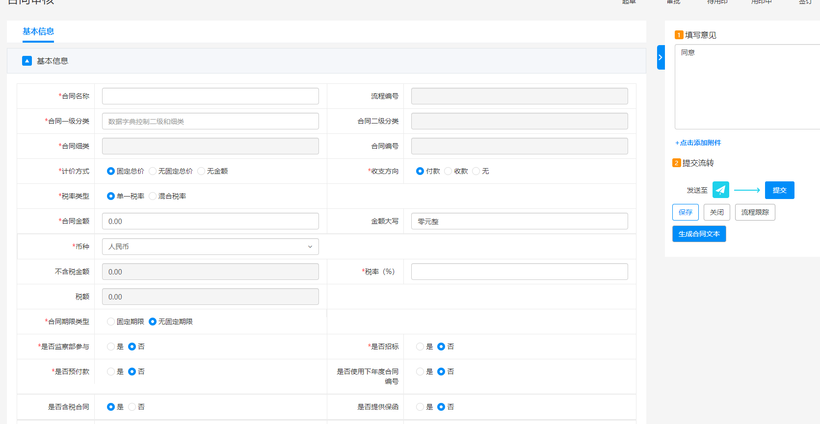Click the 不含税金额 field
This screenshot has height=424, width=820.
pos(210,272)
